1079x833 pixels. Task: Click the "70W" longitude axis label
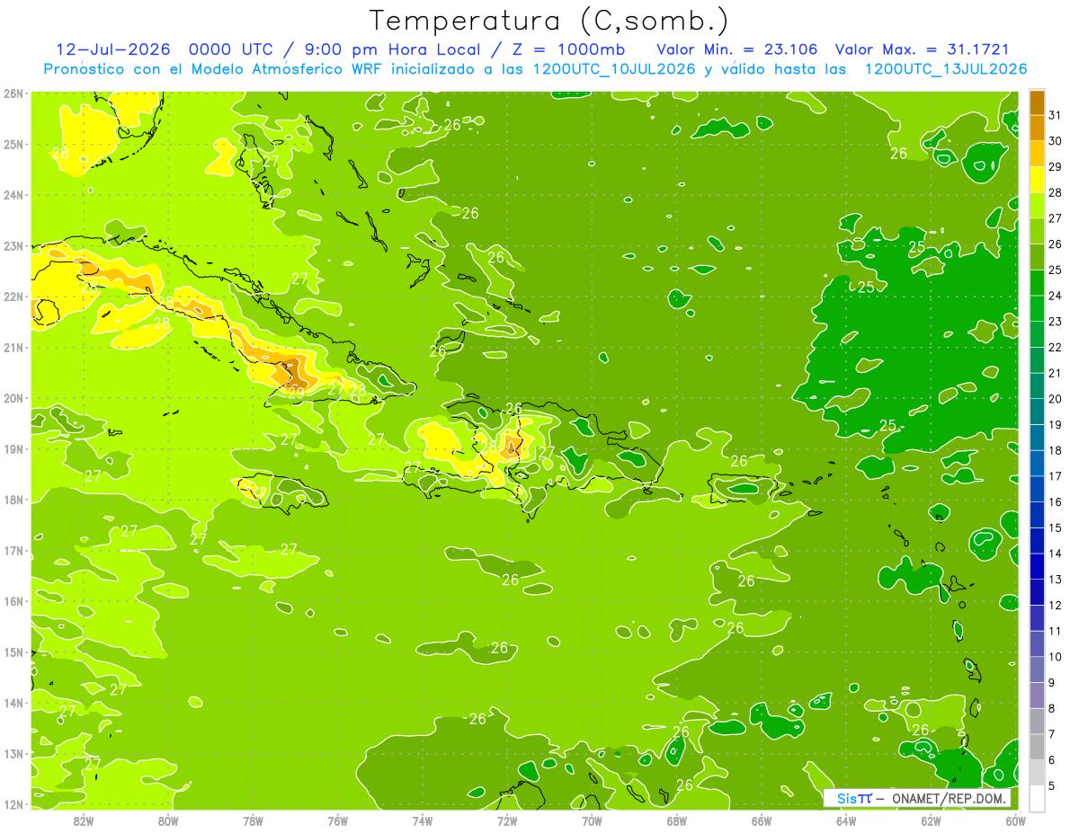(592, 820)
